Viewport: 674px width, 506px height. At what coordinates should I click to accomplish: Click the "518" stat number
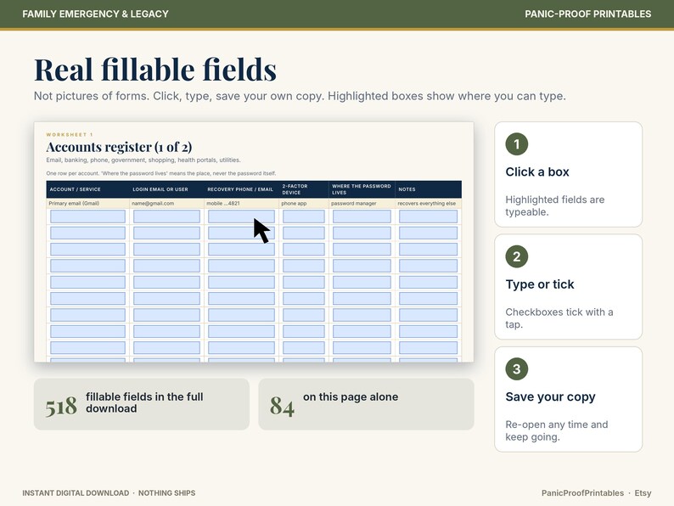click(x=61, y=407)
